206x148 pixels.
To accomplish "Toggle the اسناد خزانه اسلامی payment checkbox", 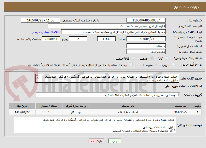I will pyautogui.click(x=131, y=64).
